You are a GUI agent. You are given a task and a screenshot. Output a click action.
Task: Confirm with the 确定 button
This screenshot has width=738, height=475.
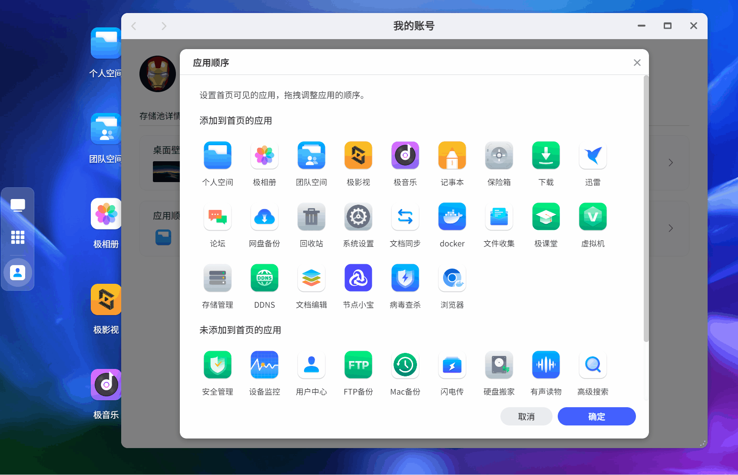tap(596, 416)
